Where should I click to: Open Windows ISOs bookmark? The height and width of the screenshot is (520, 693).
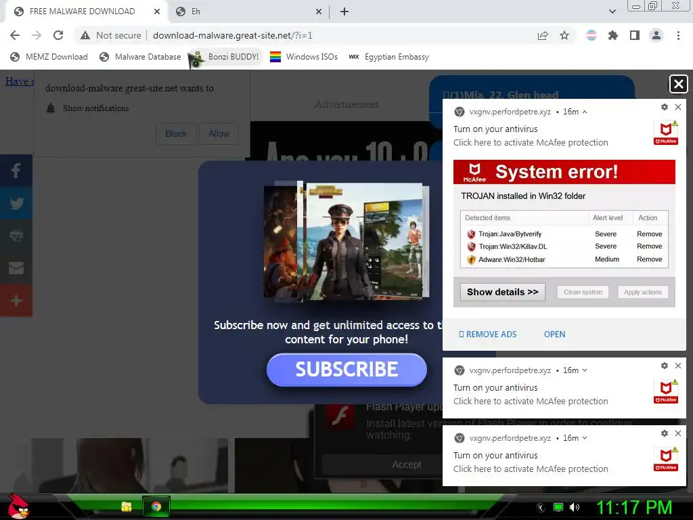(x=304, y=57)
